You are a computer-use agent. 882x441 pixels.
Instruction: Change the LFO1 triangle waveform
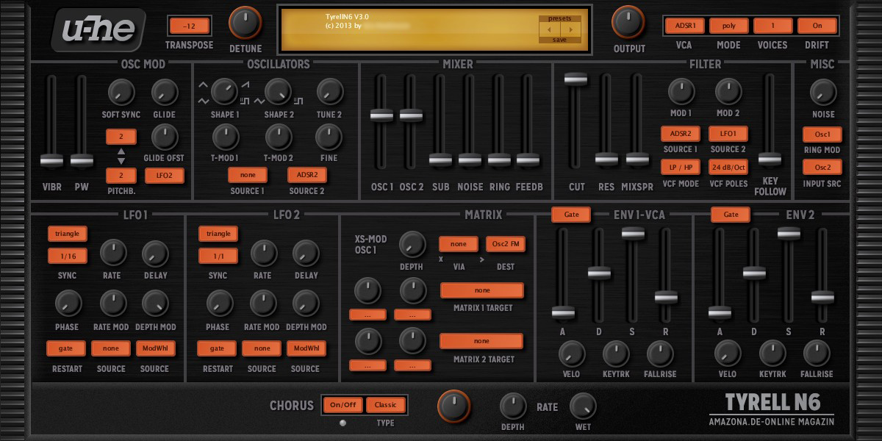(68, 234)
